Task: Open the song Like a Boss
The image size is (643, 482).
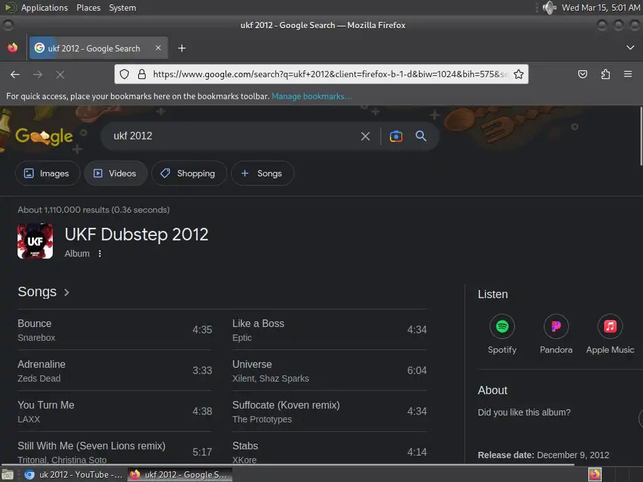Action: tap(329, 330)
